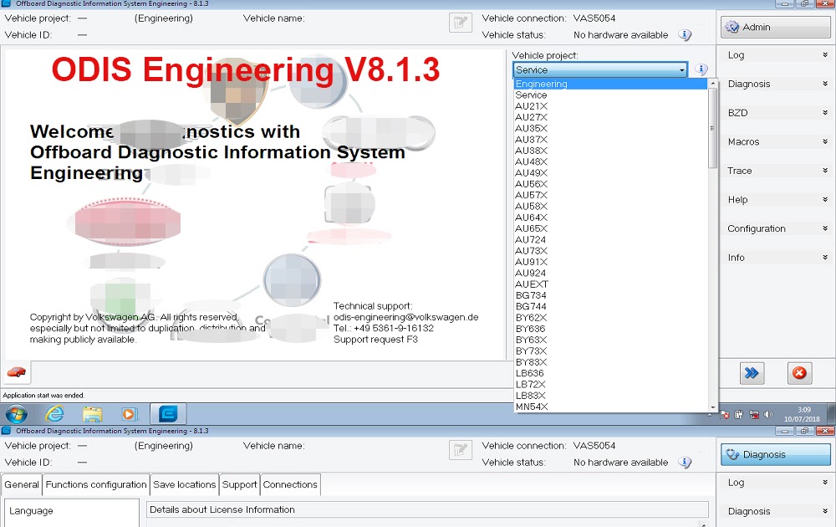Viewport: 836px width, 527px height.
Task: Expand the Log section under the Admin button
Action: click(x=776, y=55)
